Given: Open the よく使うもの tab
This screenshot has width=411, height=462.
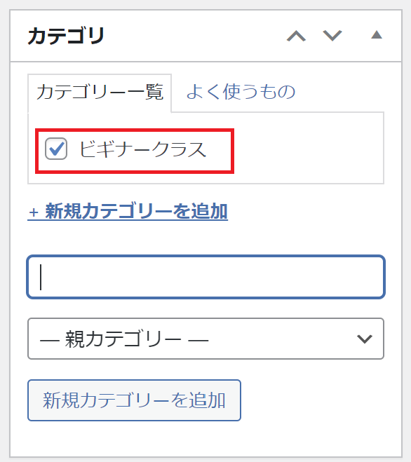Looking at the screenshot, I should tap(241, 92).
